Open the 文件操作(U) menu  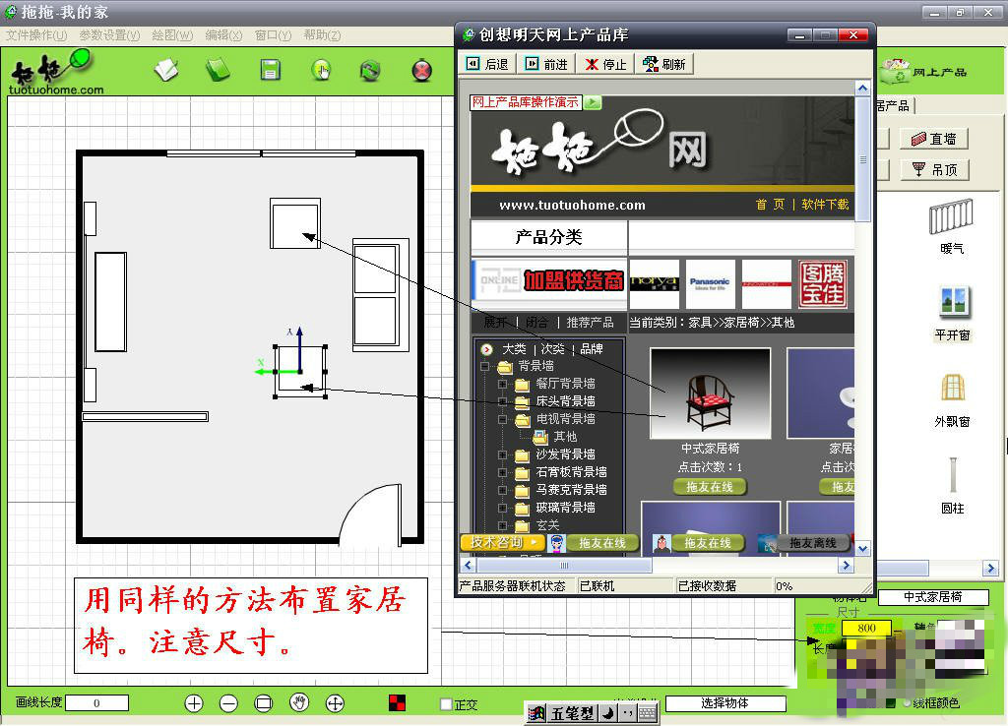(36, 35)
